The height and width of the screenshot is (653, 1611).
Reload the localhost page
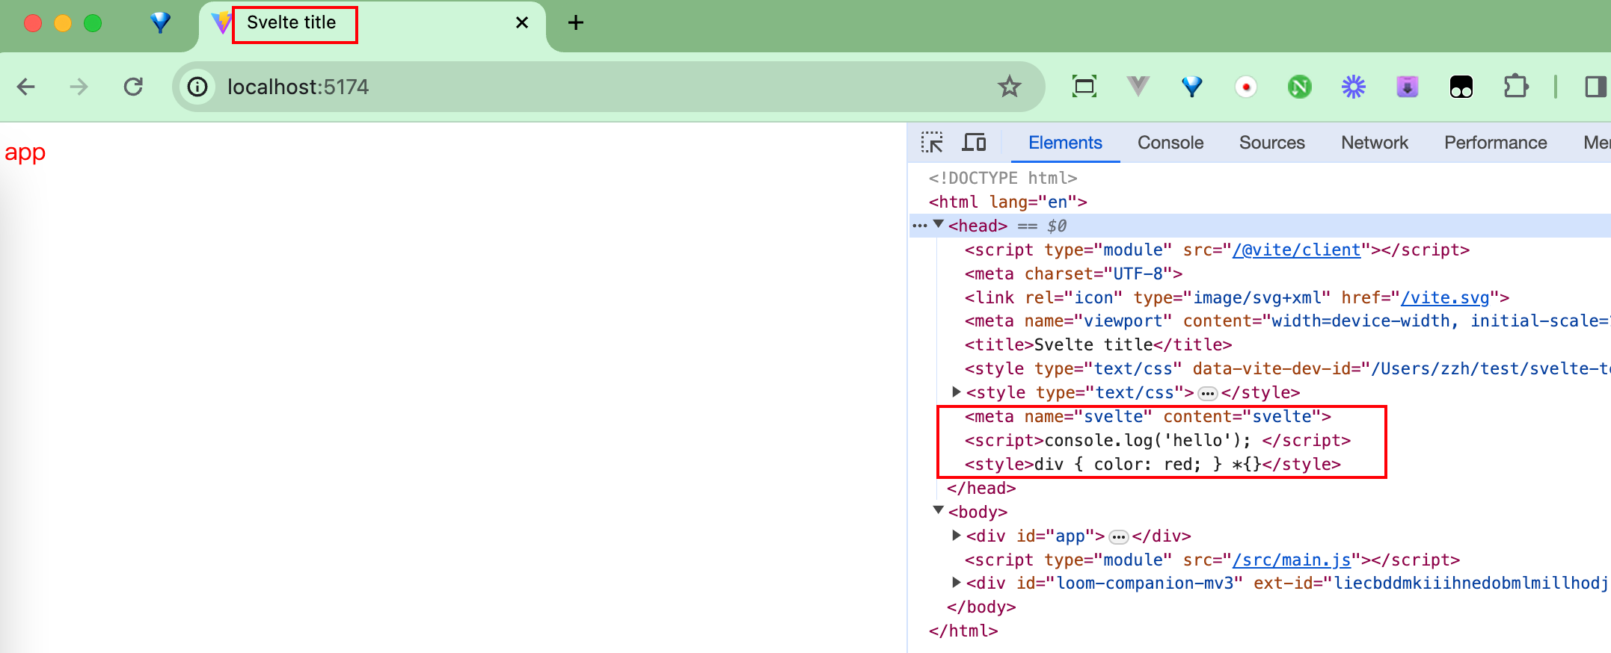(133, 87)
